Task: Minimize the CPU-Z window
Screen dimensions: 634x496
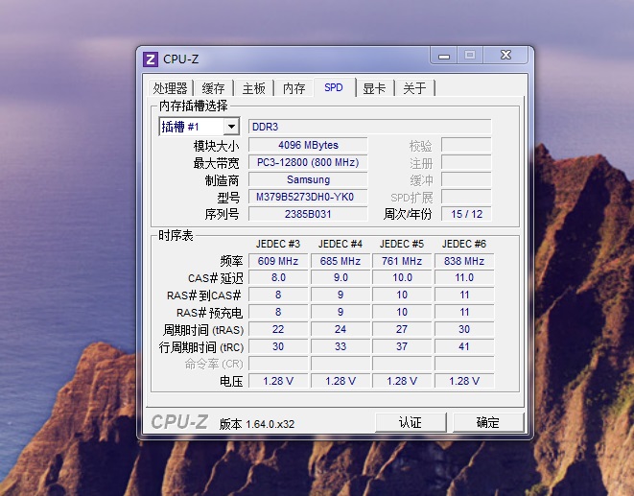Action: pos(444,56)
